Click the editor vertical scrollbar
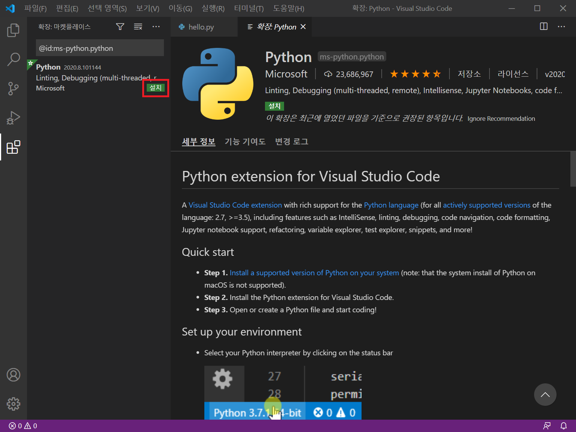The width and height of the screenshot is (576, 432). pyautogui.click(x=573, y=169)
